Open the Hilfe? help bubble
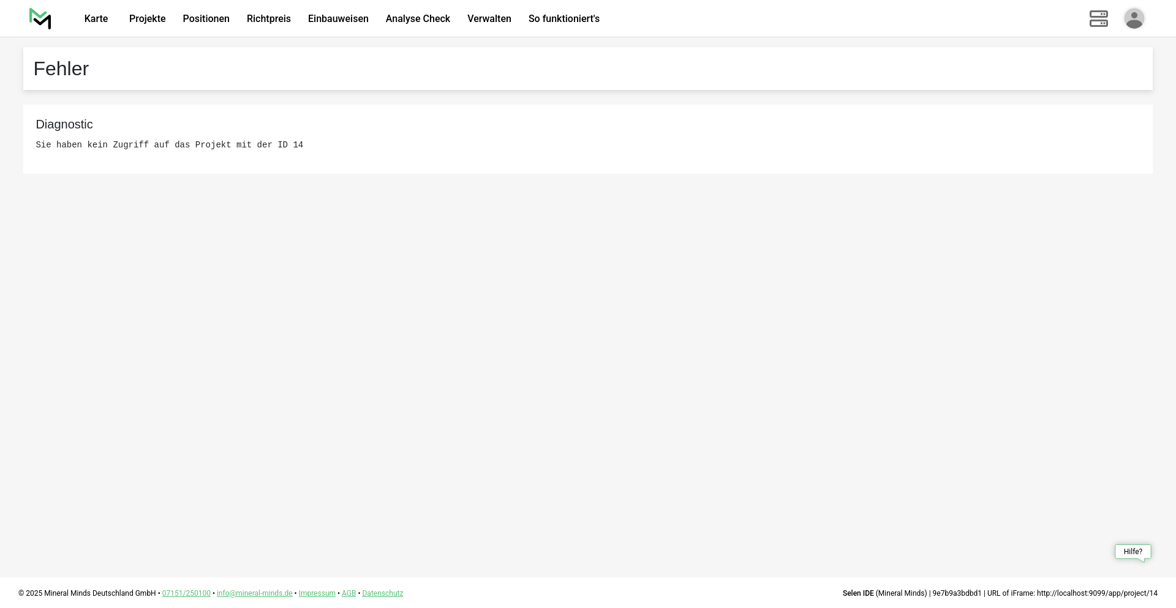The image size is (1176, 608). pyautogui.click(x=1133, y=552)
